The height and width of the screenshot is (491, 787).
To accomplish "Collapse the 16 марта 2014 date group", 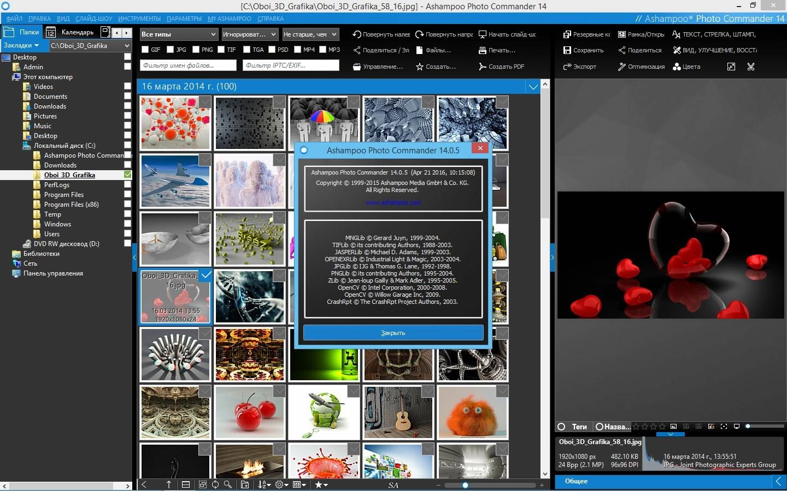I will (533, 87).
